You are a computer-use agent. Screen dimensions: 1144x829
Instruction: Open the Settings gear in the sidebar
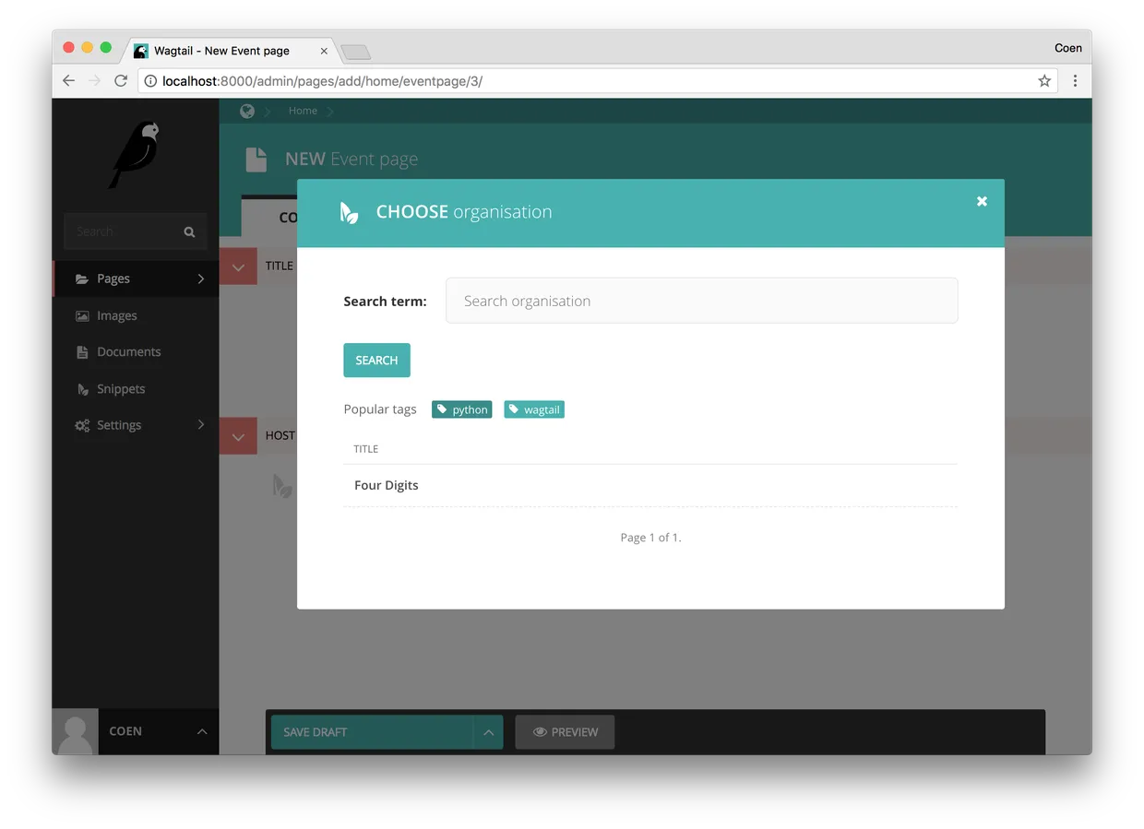81,425
